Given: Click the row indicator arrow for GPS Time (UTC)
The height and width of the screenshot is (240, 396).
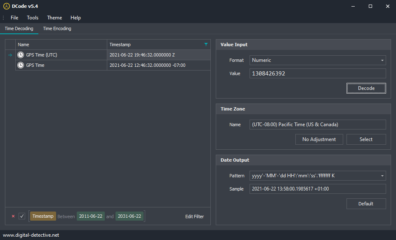Looking at the screenshot, I should point(10,55).
